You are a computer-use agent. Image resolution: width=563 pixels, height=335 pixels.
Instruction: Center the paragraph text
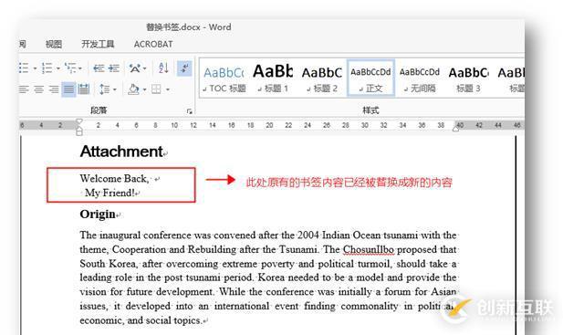[38, 89]
